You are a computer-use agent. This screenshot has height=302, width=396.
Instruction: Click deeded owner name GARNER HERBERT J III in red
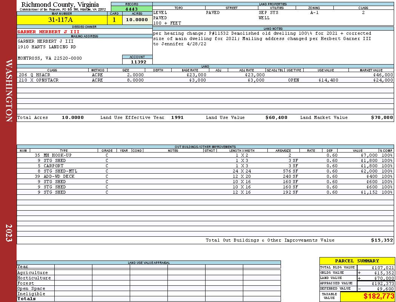49,32
